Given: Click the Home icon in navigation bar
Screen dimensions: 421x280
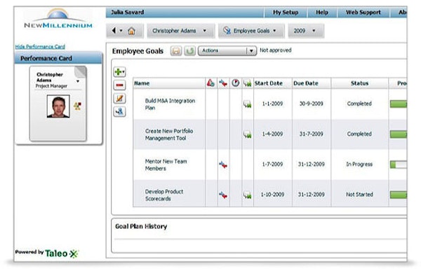Looking at the screenshot, I should [131, 31].
